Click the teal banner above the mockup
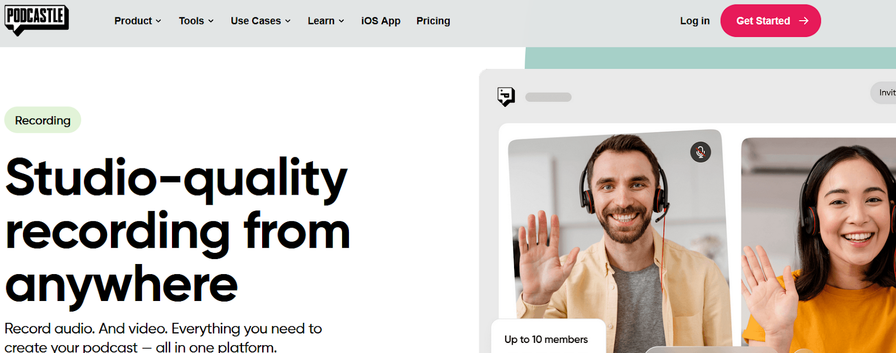Screen dimensions: 896x353 [x=710, y=58]
